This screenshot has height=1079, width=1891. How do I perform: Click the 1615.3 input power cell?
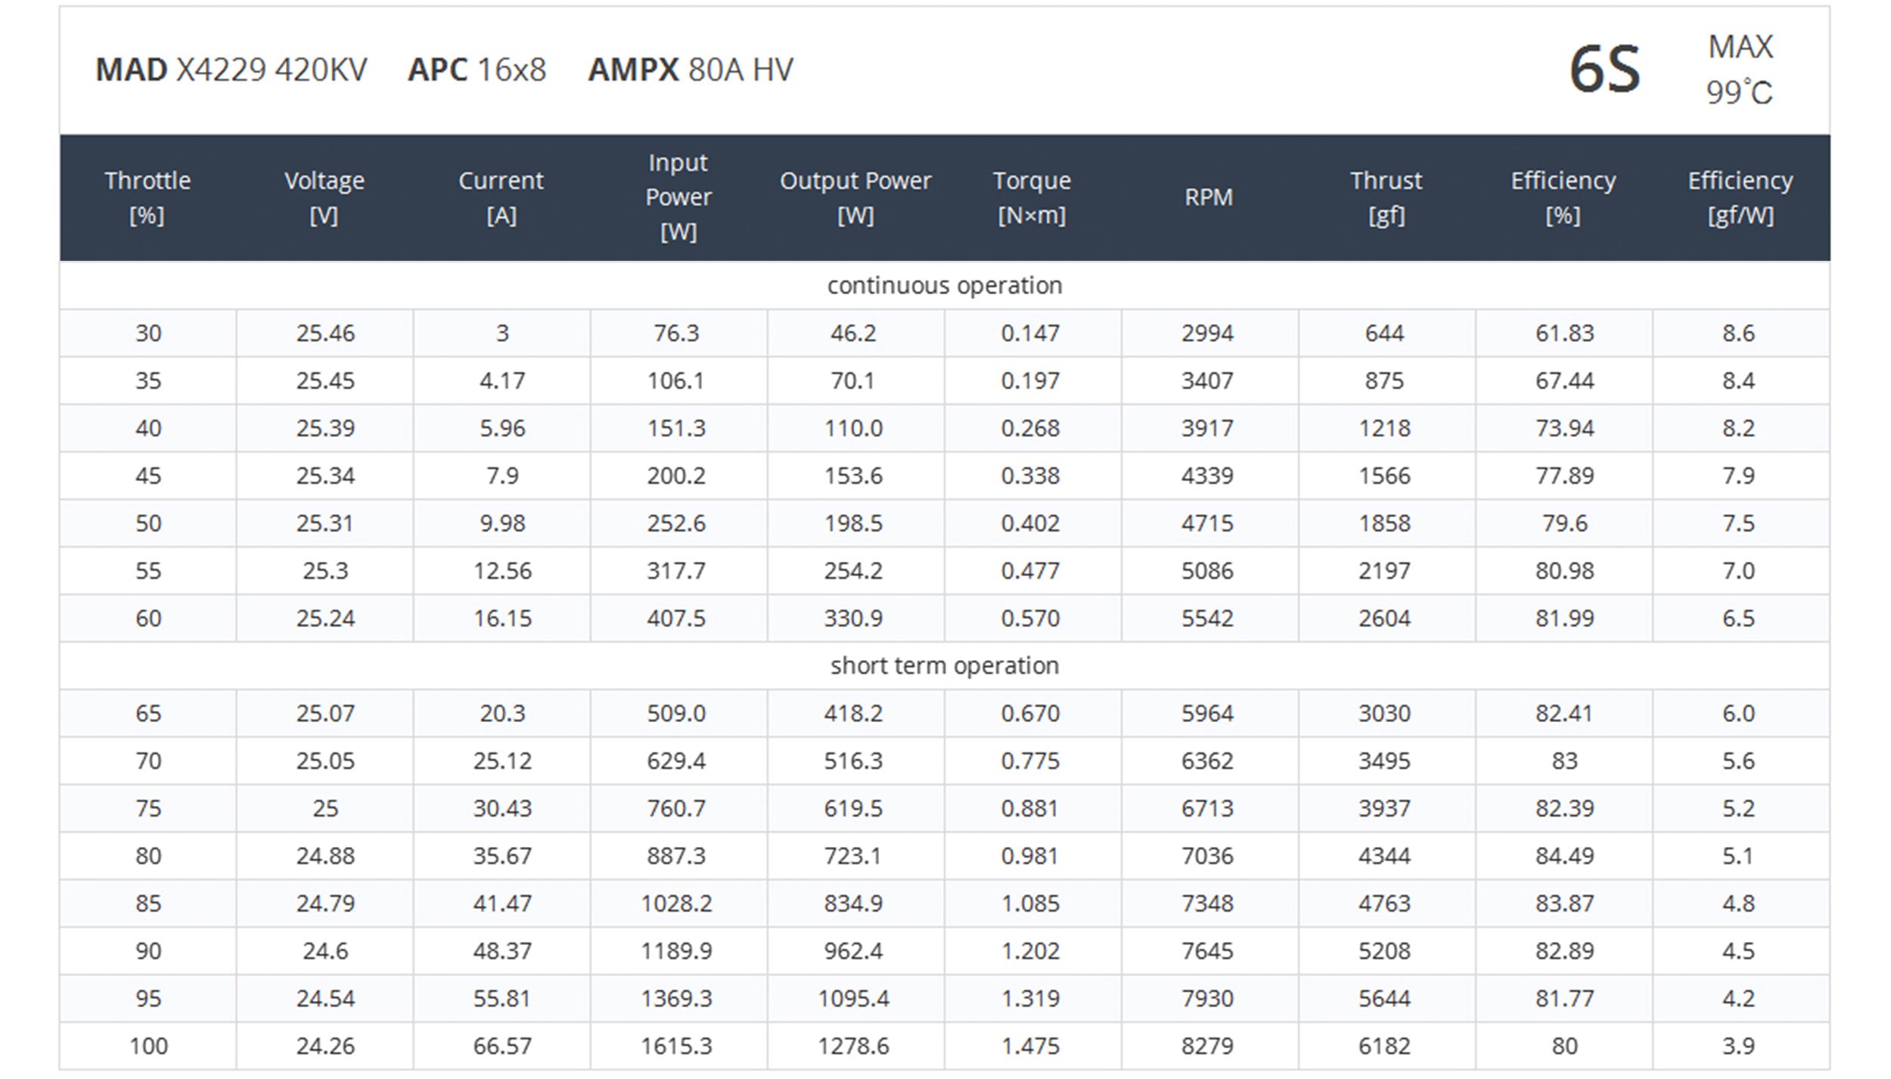676,1046
